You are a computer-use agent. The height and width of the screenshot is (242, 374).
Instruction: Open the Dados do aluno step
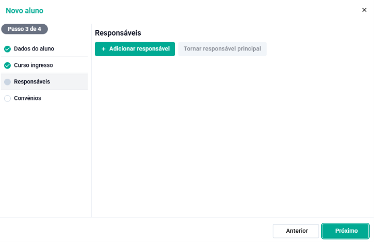coord(44,49)
